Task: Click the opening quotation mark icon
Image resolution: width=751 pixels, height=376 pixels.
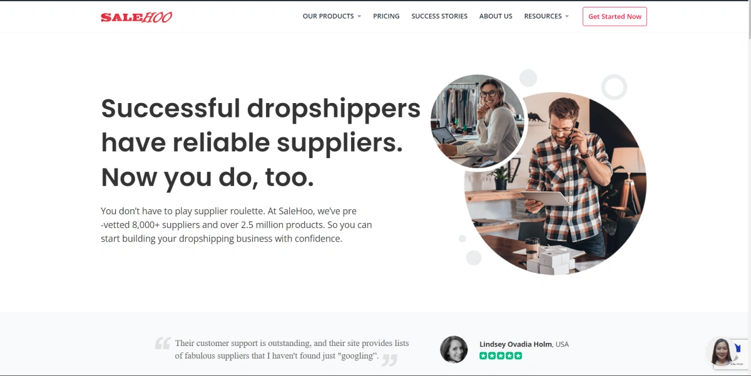Action: point(163,343)
